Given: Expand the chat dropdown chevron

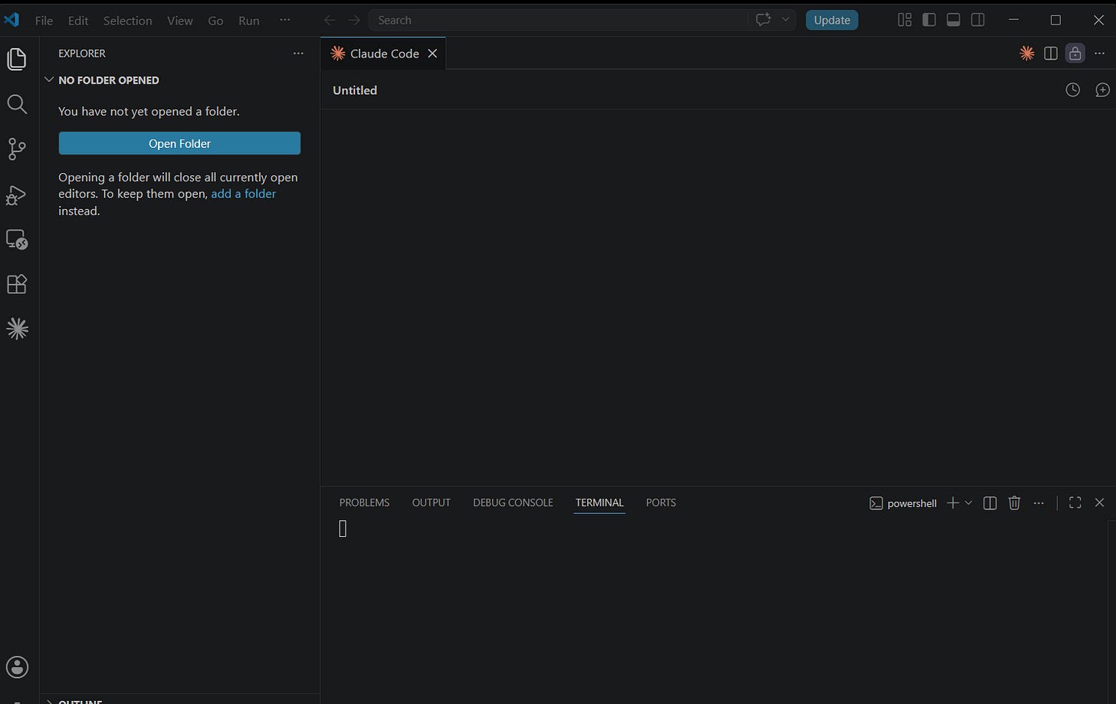Looking at the screenshot, I should 786,20.
